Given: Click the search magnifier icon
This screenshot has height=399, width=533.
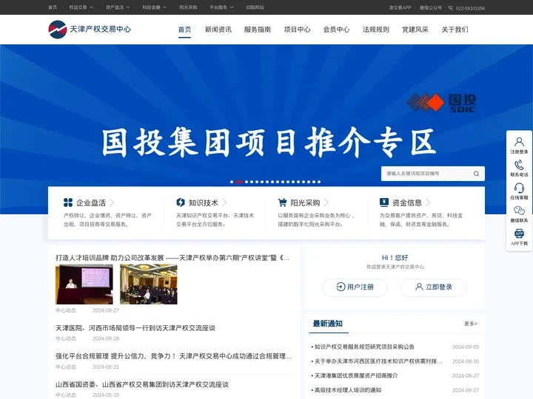Looking at the screenshot, I should coord(476,174).
